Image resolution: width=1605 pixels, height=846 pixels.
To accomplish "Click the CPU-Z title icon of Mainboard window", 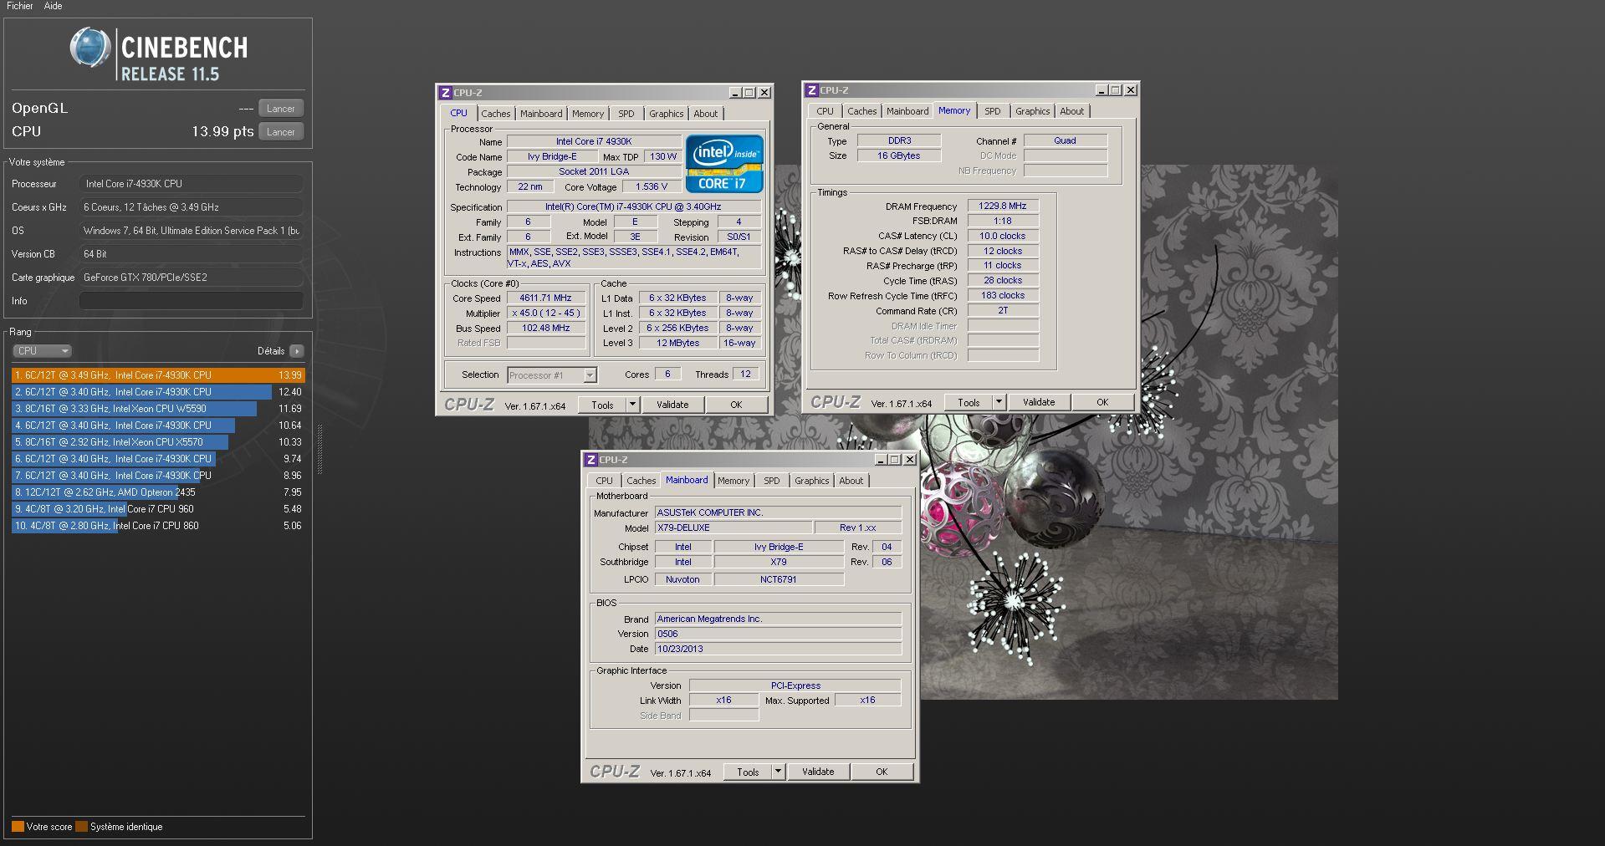I will 591,460.
